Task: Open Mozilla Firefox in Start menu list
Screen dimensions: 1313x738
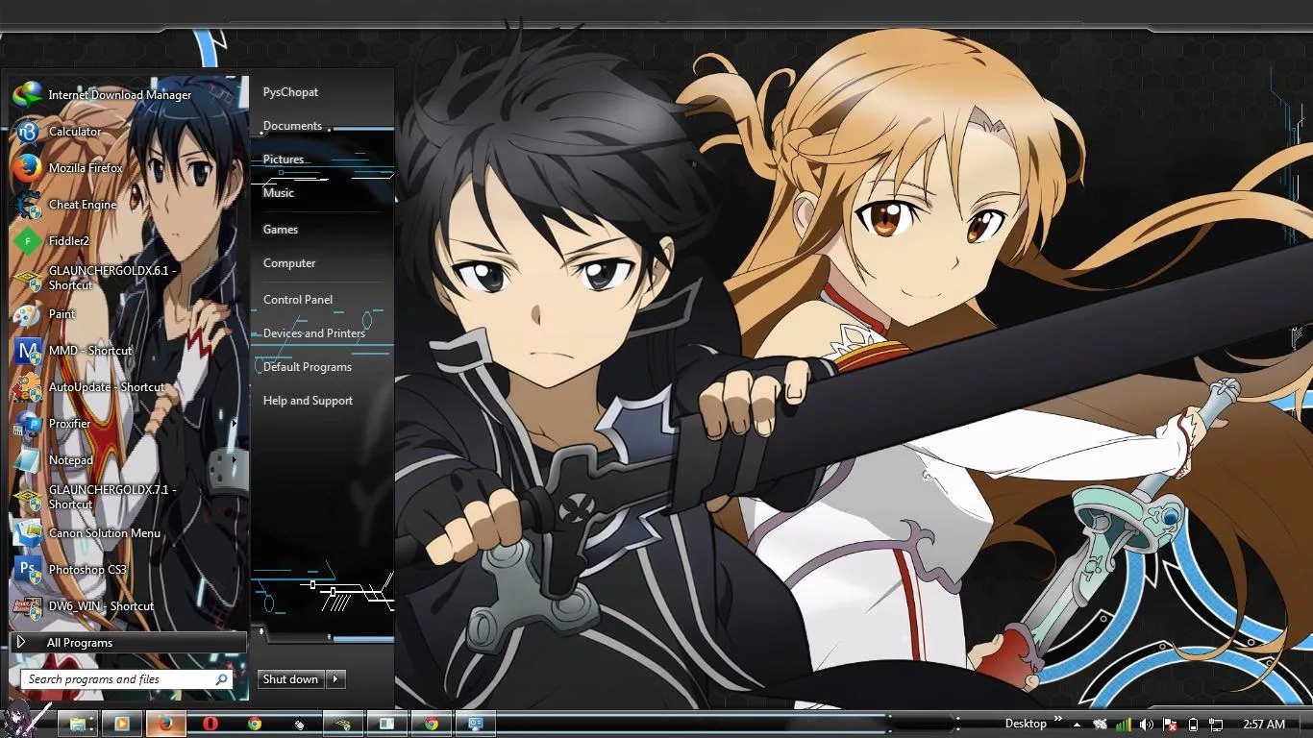Action: [129, 168]
